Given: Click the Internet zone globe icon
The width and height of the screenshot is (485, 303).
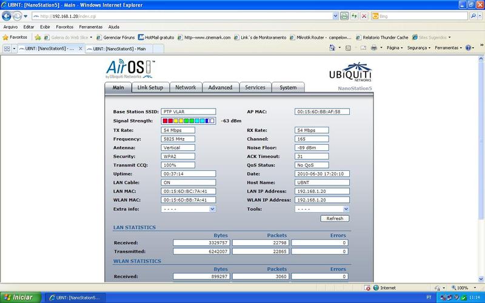Looking at the screenshot, I should pos(376,288).
